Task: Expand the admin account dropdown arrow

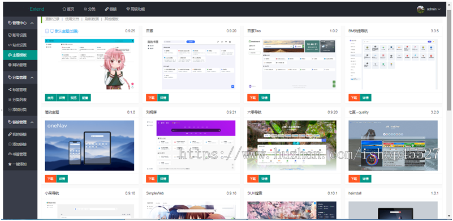Action: [439, 9]
